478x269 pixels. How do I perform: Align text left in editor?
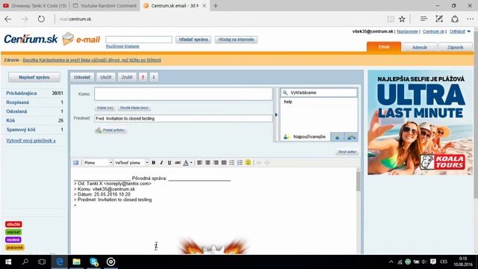(x=199, y=163)
